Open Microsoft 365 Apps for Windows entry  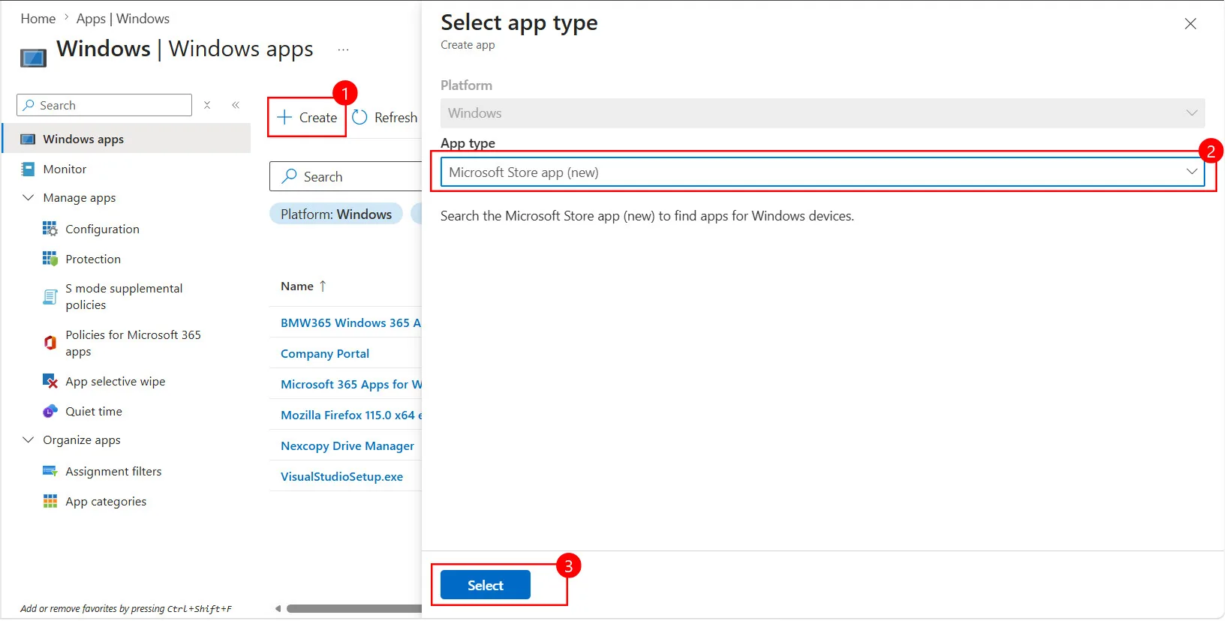350,385
